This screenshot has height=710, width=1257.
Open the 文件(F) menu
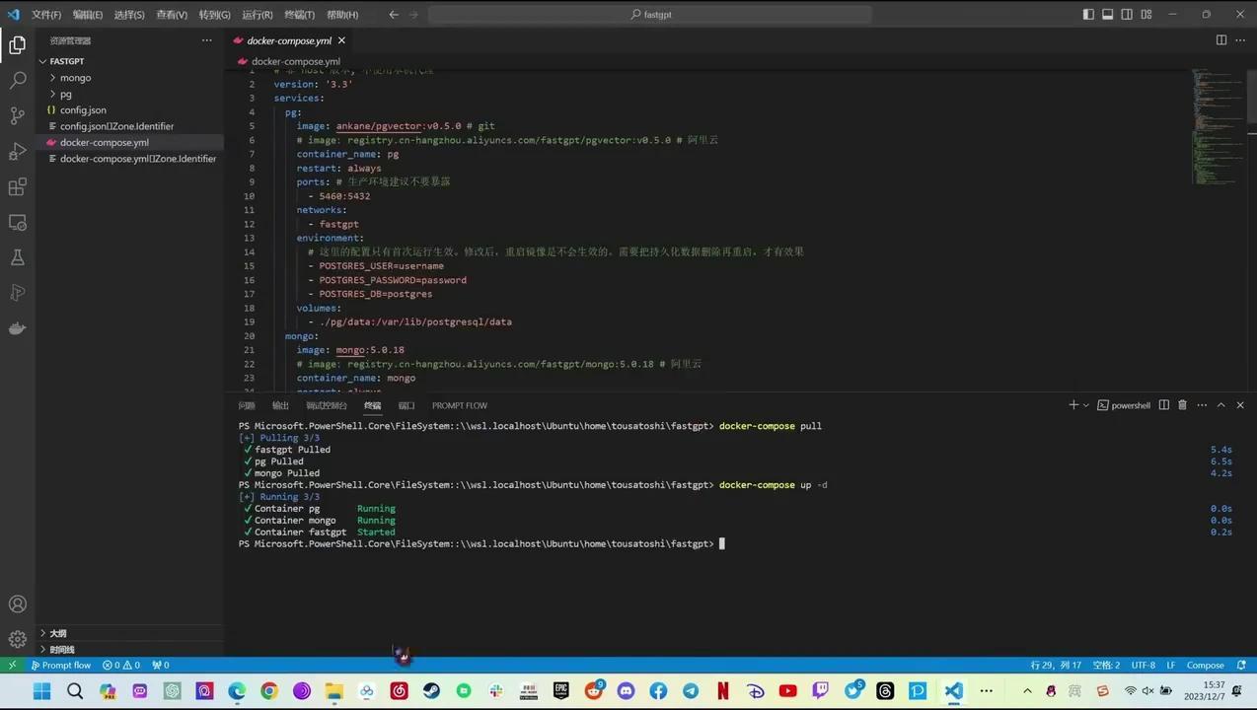coord(46,15)
